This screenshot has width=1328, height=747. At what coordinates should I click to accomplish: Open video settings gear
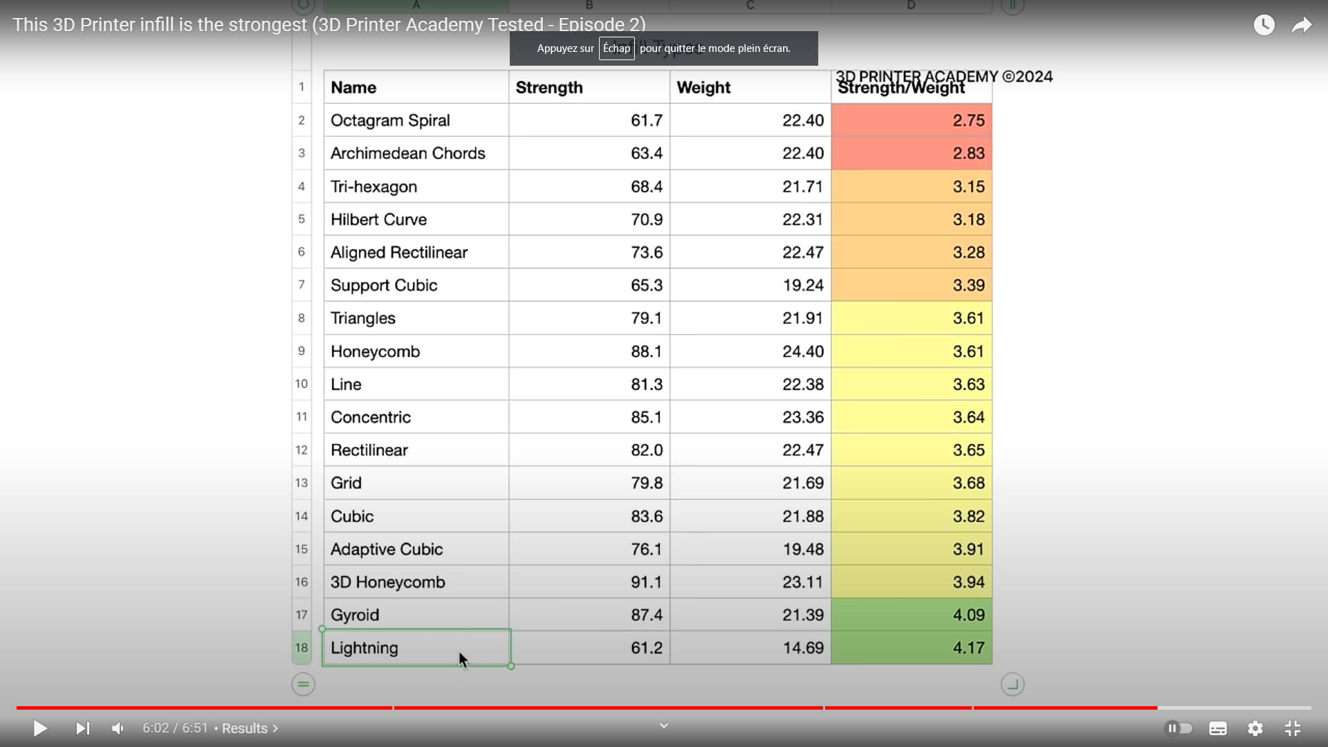point(1255,728)
